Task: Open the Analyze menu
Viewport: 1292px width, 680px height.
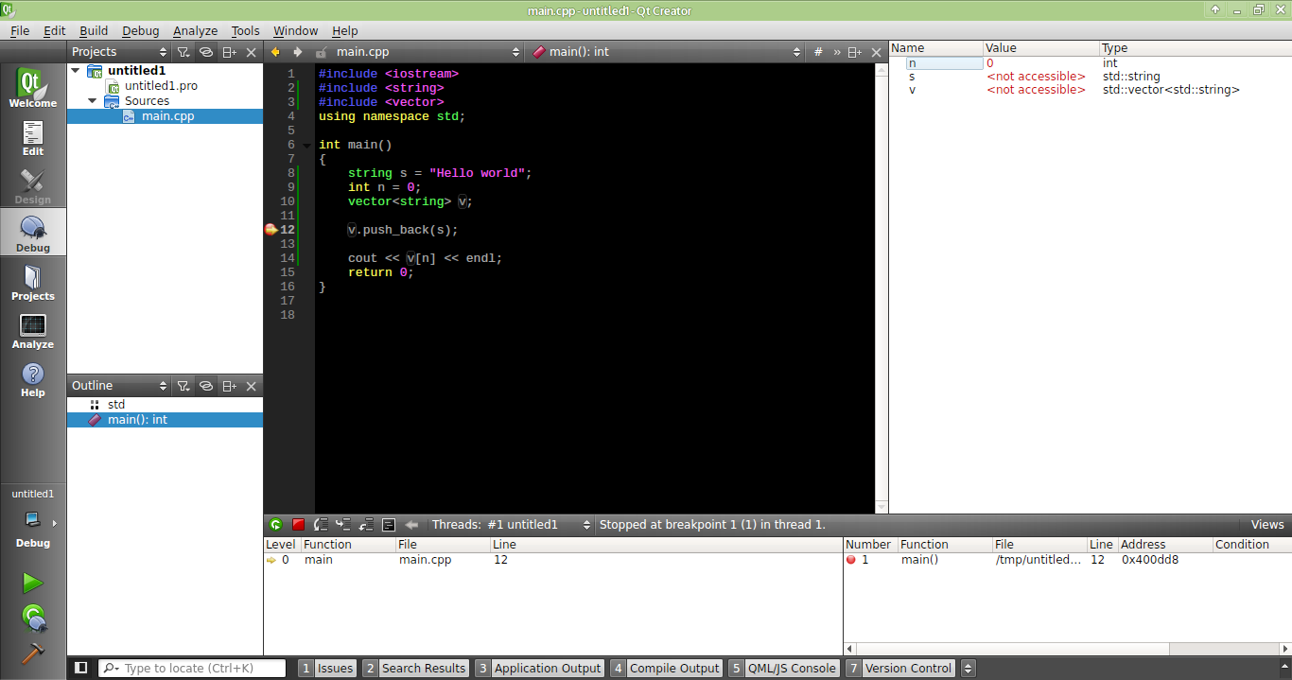Action: coord(195,31)
